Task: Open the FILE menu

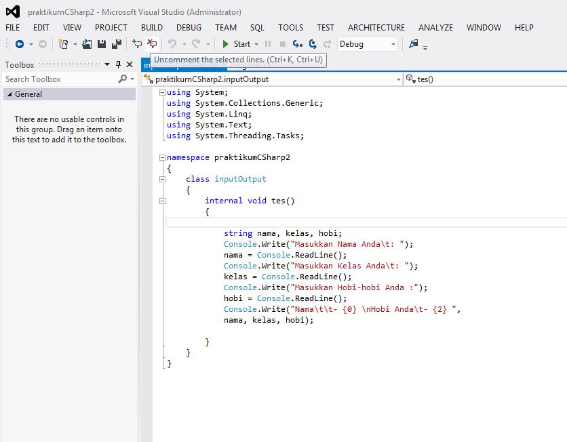Action: pyautogui.click(x=13, y=28)
